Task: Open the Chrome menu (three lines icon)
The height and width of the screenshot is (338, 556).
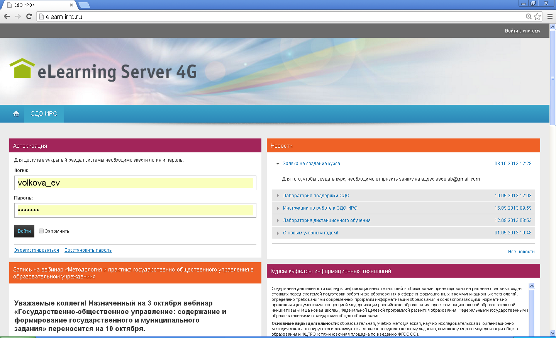Action: pyautogui.click(x=550, y=16)
